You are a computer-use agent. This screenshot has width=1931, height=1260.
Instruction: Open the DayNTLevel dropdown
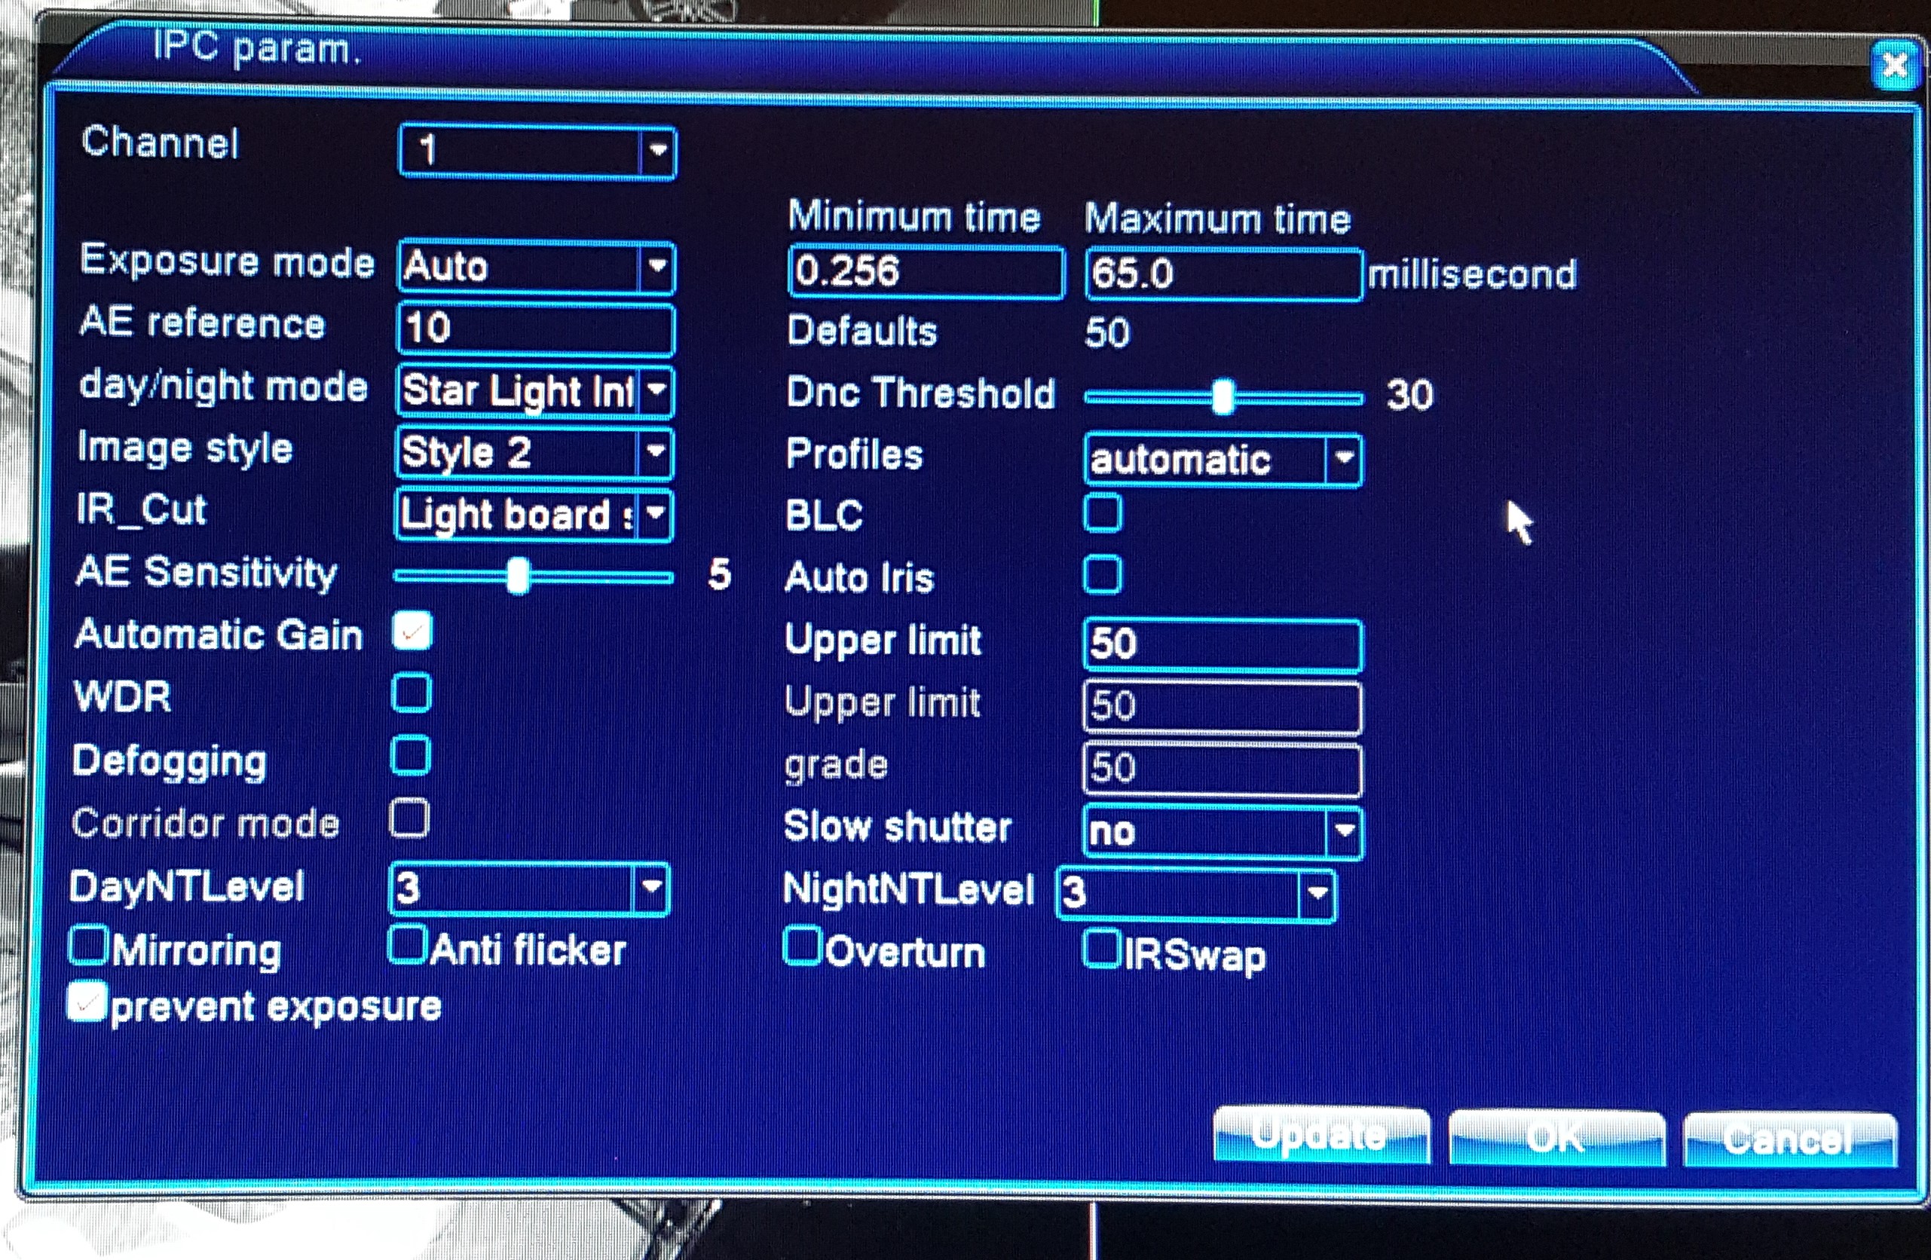pyautogui.click(x=650, y=888)
